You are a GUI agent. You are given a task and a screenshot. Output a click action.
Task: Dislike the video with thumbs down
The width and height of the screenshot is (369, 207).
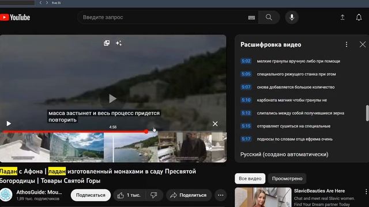[154, 195]
